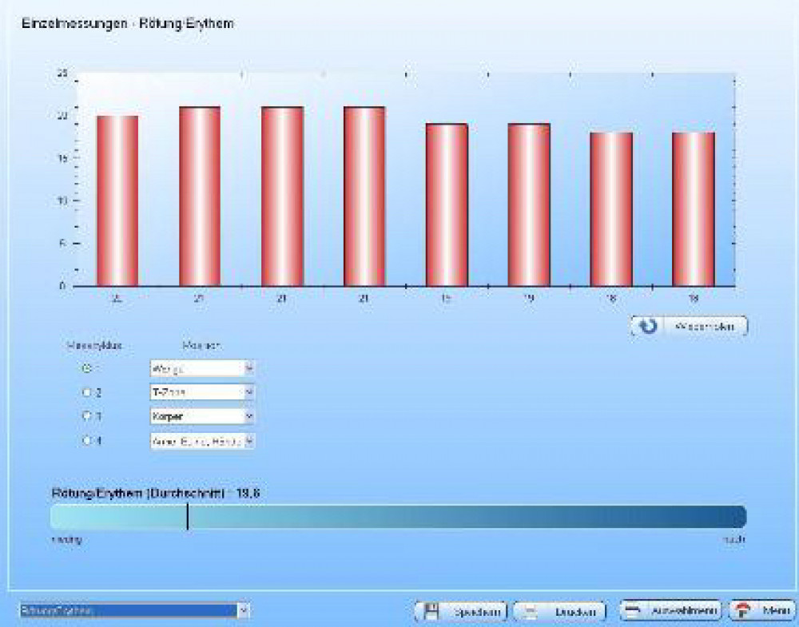
Task: Select the seventh bar in the chart
Action: click(611, 208)
